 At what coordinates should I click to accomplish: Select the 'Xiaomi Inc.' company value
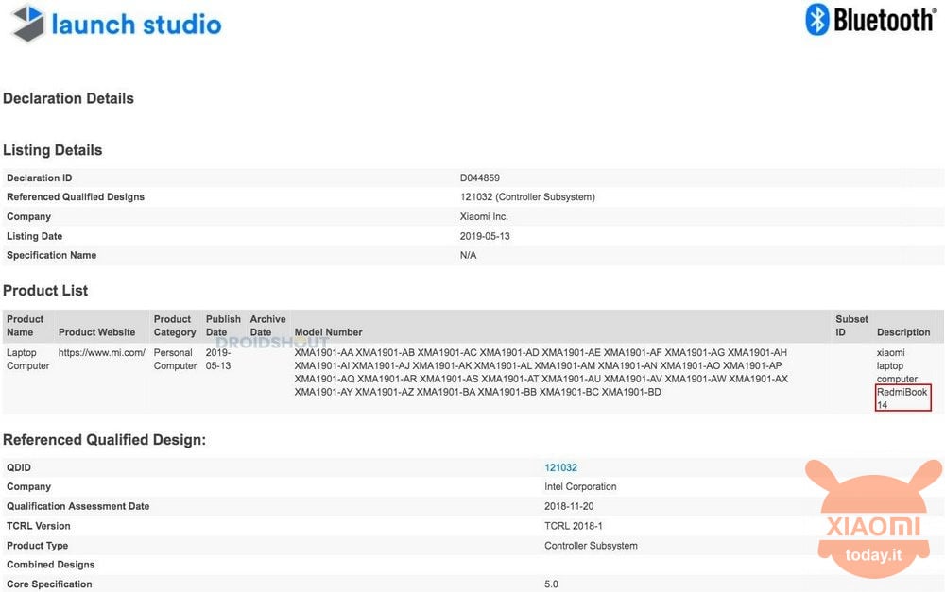484,217
